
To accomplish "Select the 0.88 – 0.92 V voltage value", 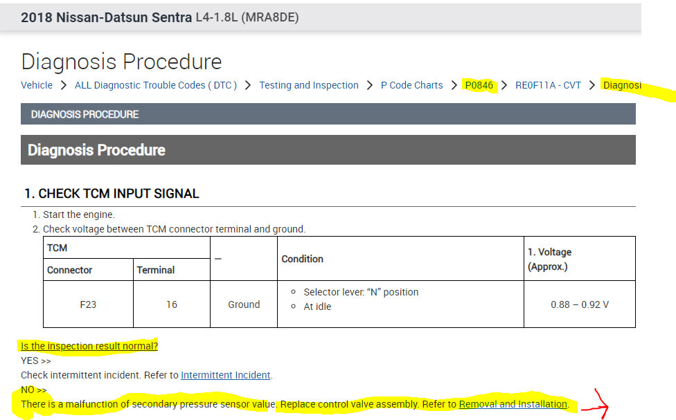I will click(x=580, y=304).
